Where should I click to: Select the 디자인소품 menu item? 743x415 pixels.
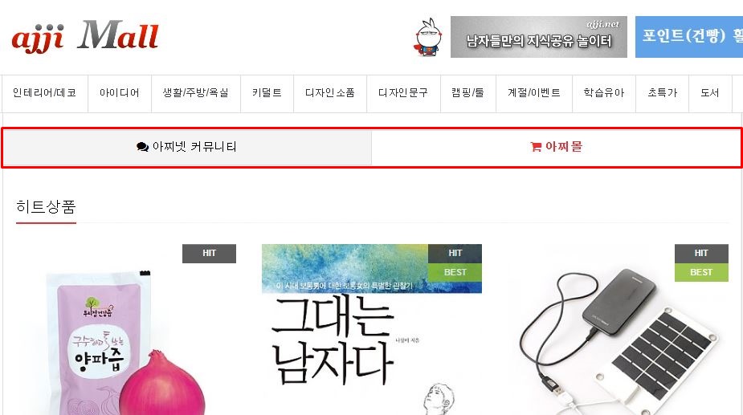[x=330, y=93]
